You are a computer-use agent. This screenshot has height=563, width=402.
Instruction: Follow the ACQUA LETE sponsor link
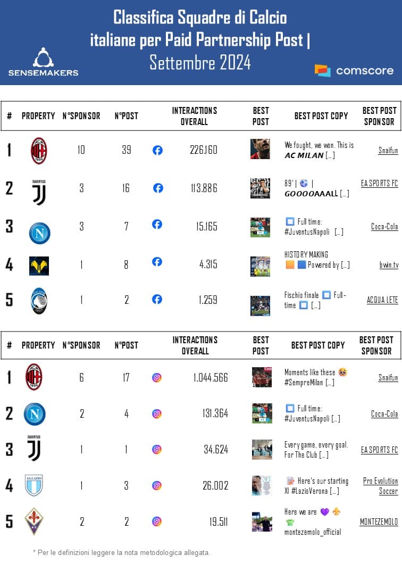[x=382, y=300]
